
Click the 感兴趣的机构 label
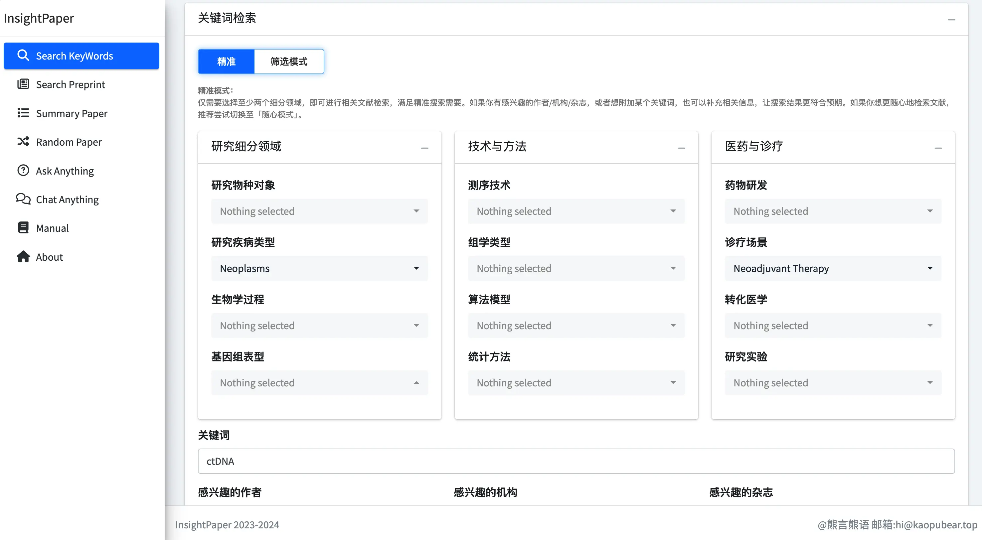485,492
